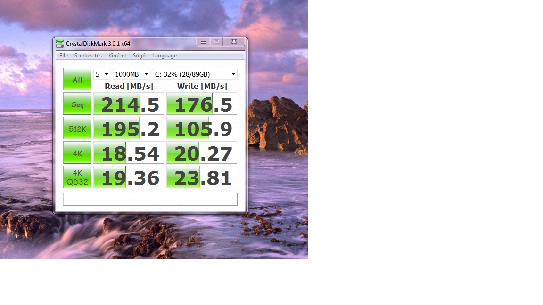Open the Súgó menu
Image resolution: width=543 pixels, height=305 pixels.
(x=139, y=56)
